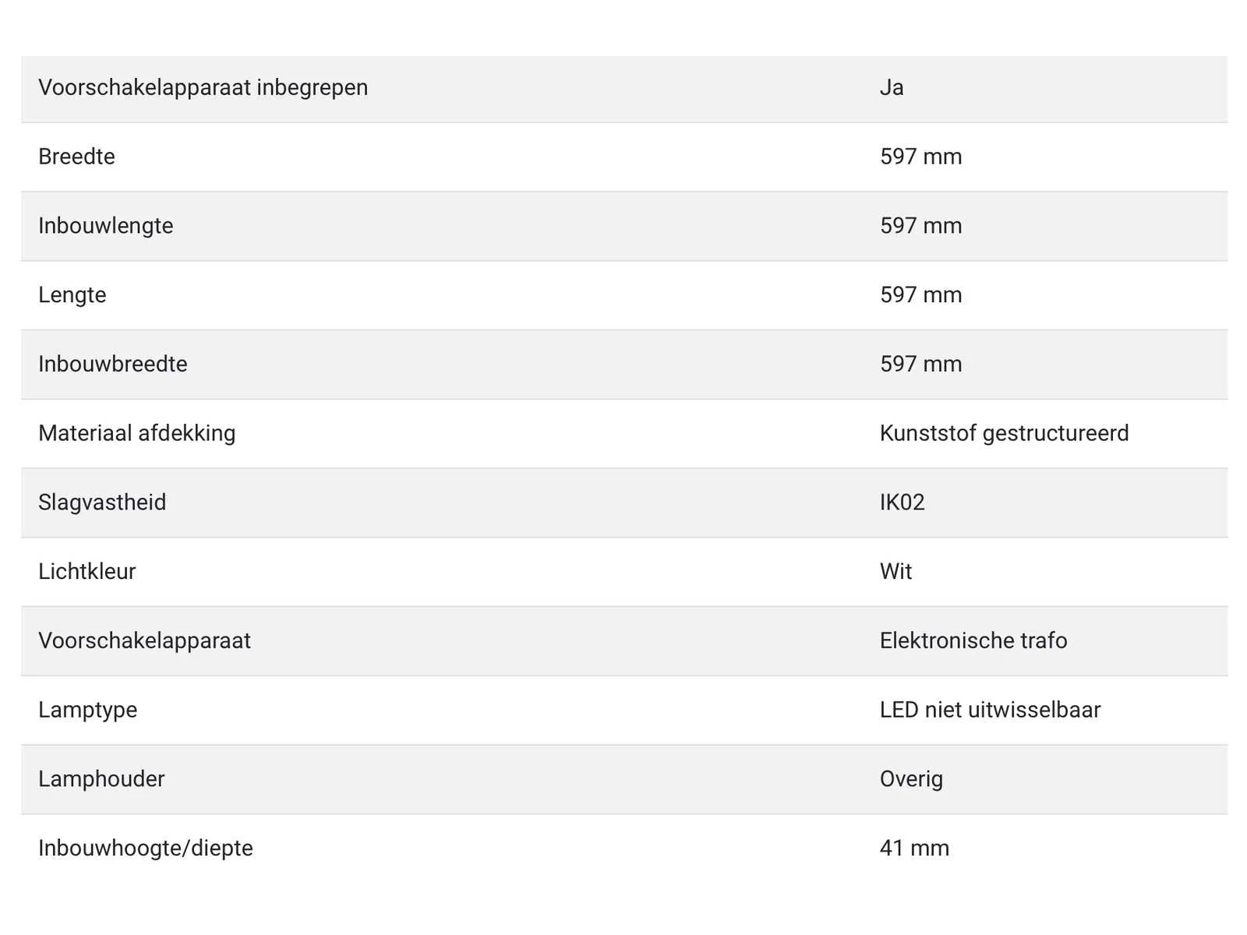Select the Inbouwbreedte label

pyautogui.click(x=113, y=364)
